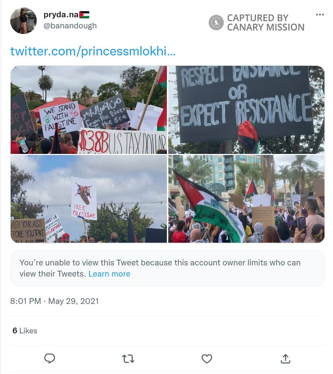This screenshot has width=333, height=374.
Task: Like the tweet with the heart icon
Action: pyautogui.click(x=207, y=359)
